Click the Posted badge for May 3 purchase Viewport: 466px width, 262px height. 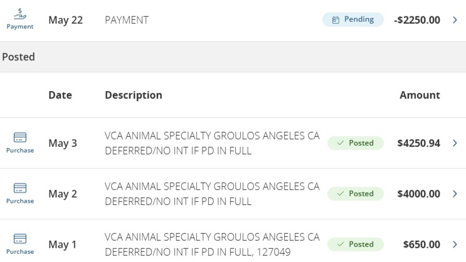tap(356, 143)
